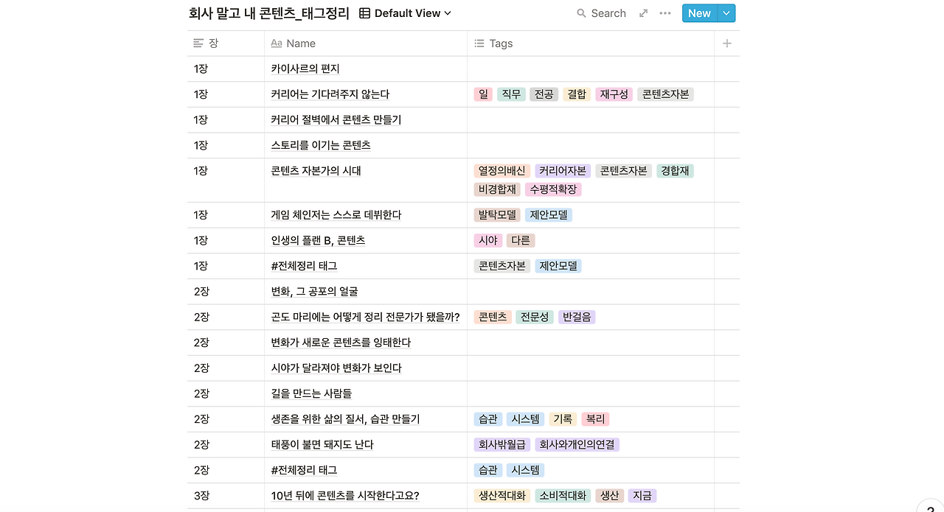Open the Name column property menu
The width and height of the screenshot is (944, 512).
pyautogui.click(x=297, y=43)
